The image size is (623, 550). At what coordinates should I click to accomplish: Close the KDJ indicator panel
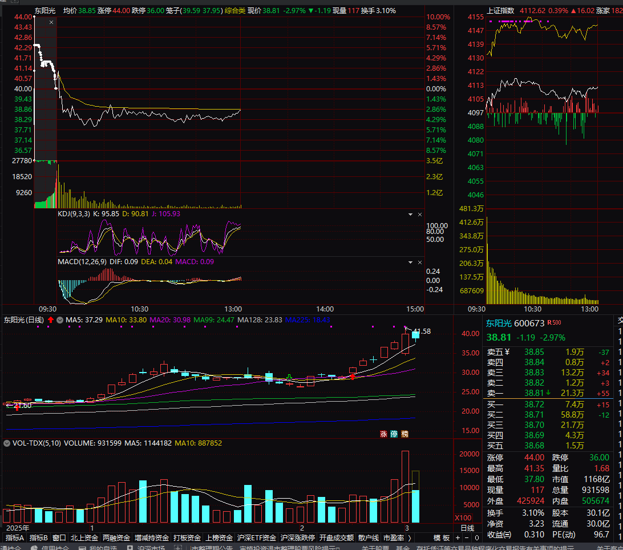click(x=419, y=215)
